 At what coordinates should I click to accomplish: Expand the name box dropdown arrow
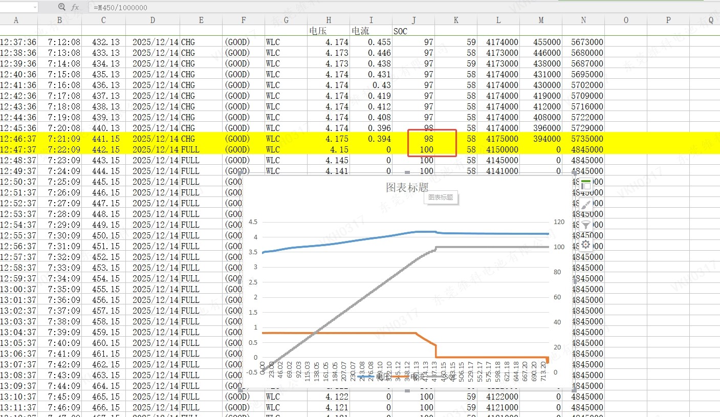(x=34, y=7)
